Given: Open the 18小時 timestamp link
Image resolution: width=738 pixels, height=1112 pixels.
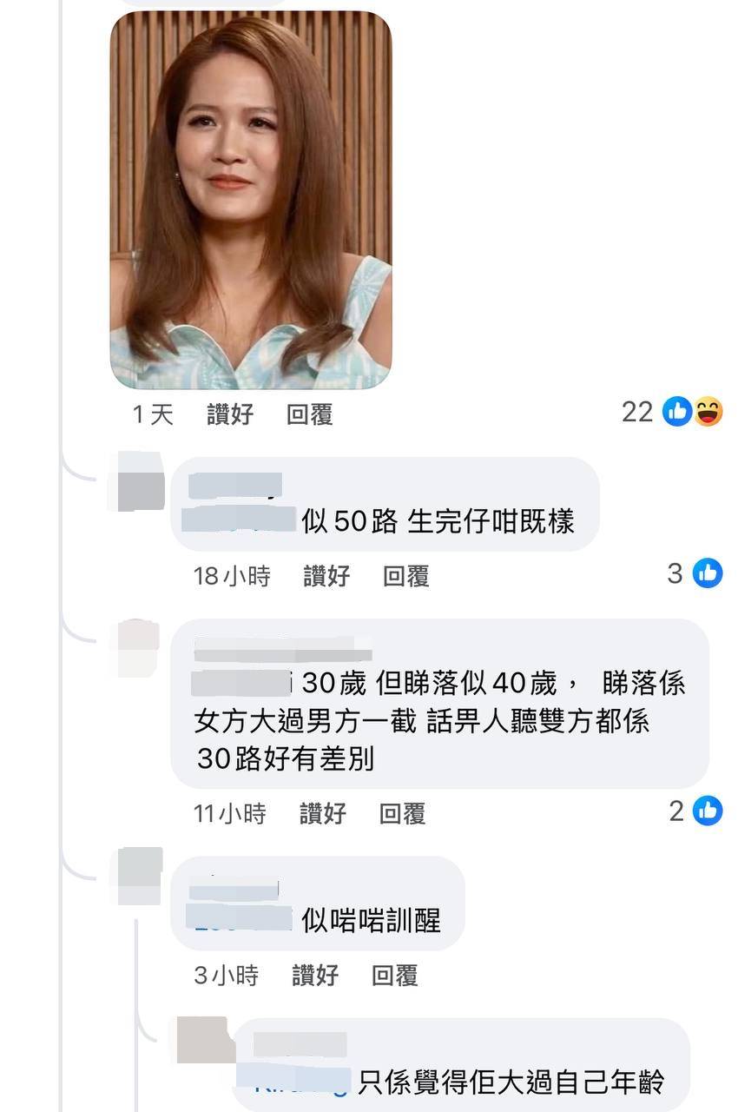Looking at the screenshot, I should [232, 576].
